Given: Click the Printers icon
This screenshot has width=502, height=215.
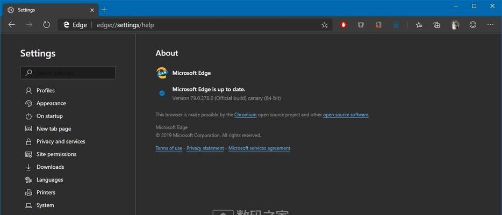Looking at the screenshot, I should tap(28, 192).
